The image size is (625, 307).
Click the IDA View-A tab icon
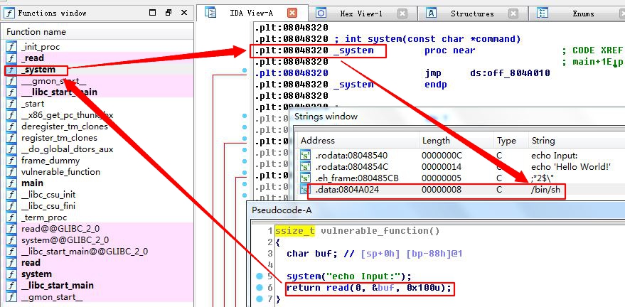coord(210,13)
